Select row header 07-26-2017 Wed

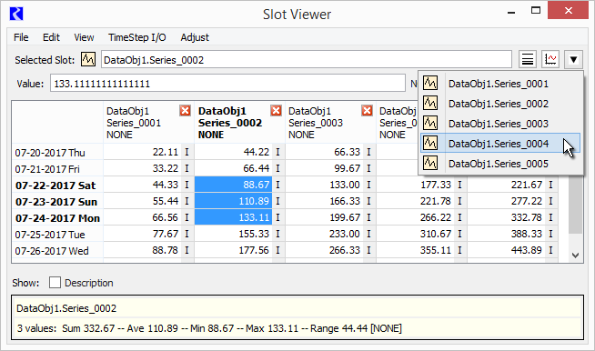tap(57, 251)
